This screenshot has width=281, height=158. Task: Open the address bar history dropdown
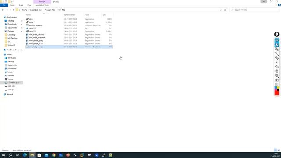[220, 10]
